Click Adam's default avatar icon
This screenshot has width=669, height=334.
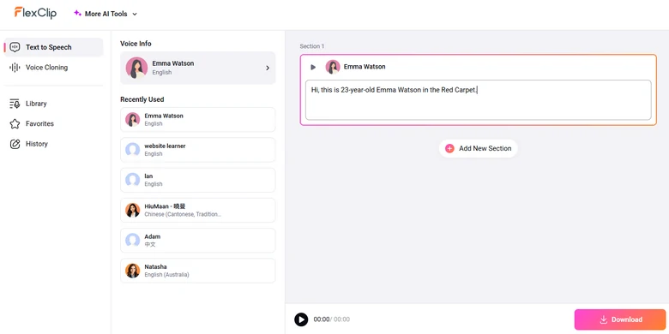[x=133, y=241]
